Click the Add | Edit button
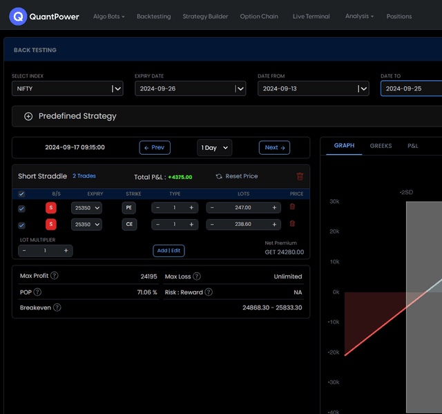The height and width of the screenshot is (414, 442). [x=169, y=251]
